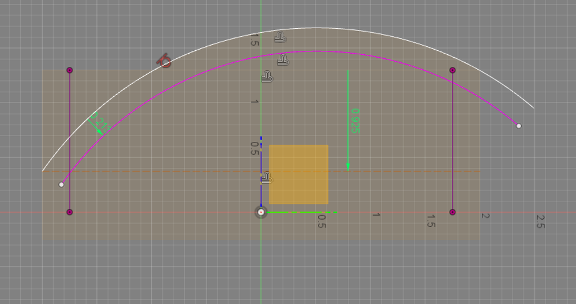The height and width of the screenshot is (304, 576).
Task: Select the red offset constraint glyph on white arc
Action: pos(164,61)
